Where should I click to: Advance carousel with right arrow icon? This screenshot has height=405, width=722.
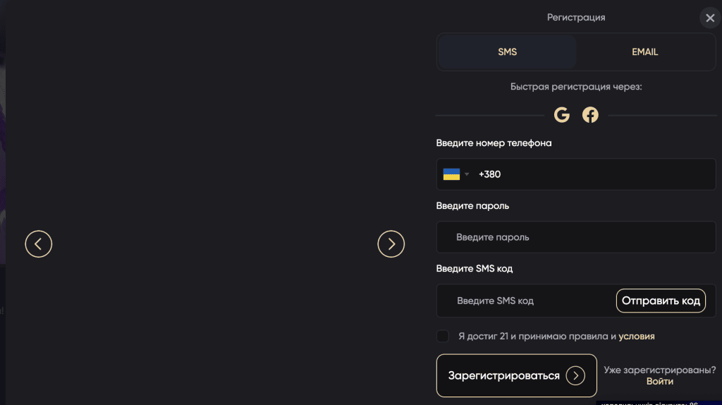[x=391, y=244]
